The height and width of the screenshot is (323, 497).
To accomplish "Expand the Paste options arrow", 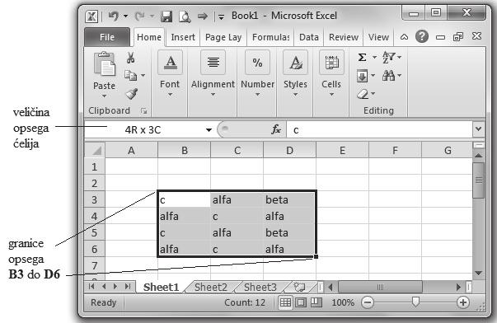I will click(105, 96).
